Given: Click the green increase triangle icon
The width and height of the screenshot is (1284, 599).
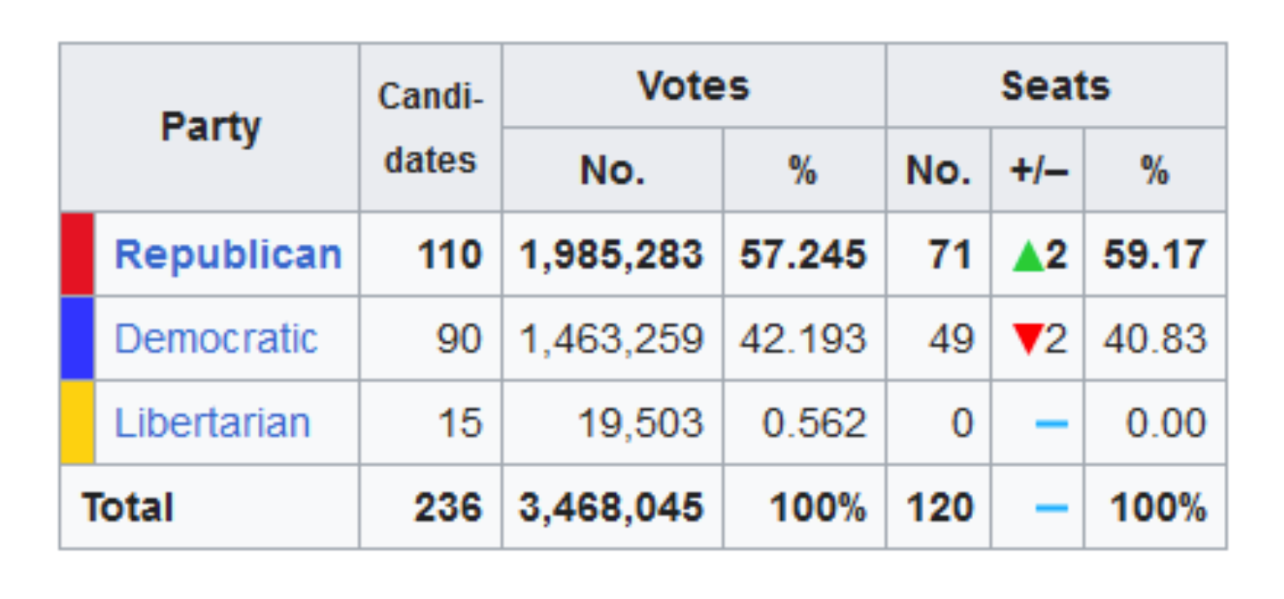Looking at the screenshot, I should [x=1028, y=257].
